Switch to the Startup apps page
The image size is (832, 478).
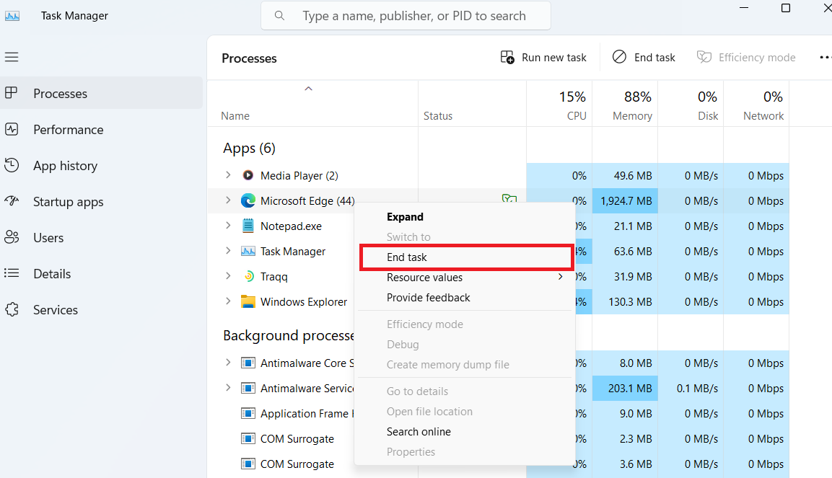101,201
